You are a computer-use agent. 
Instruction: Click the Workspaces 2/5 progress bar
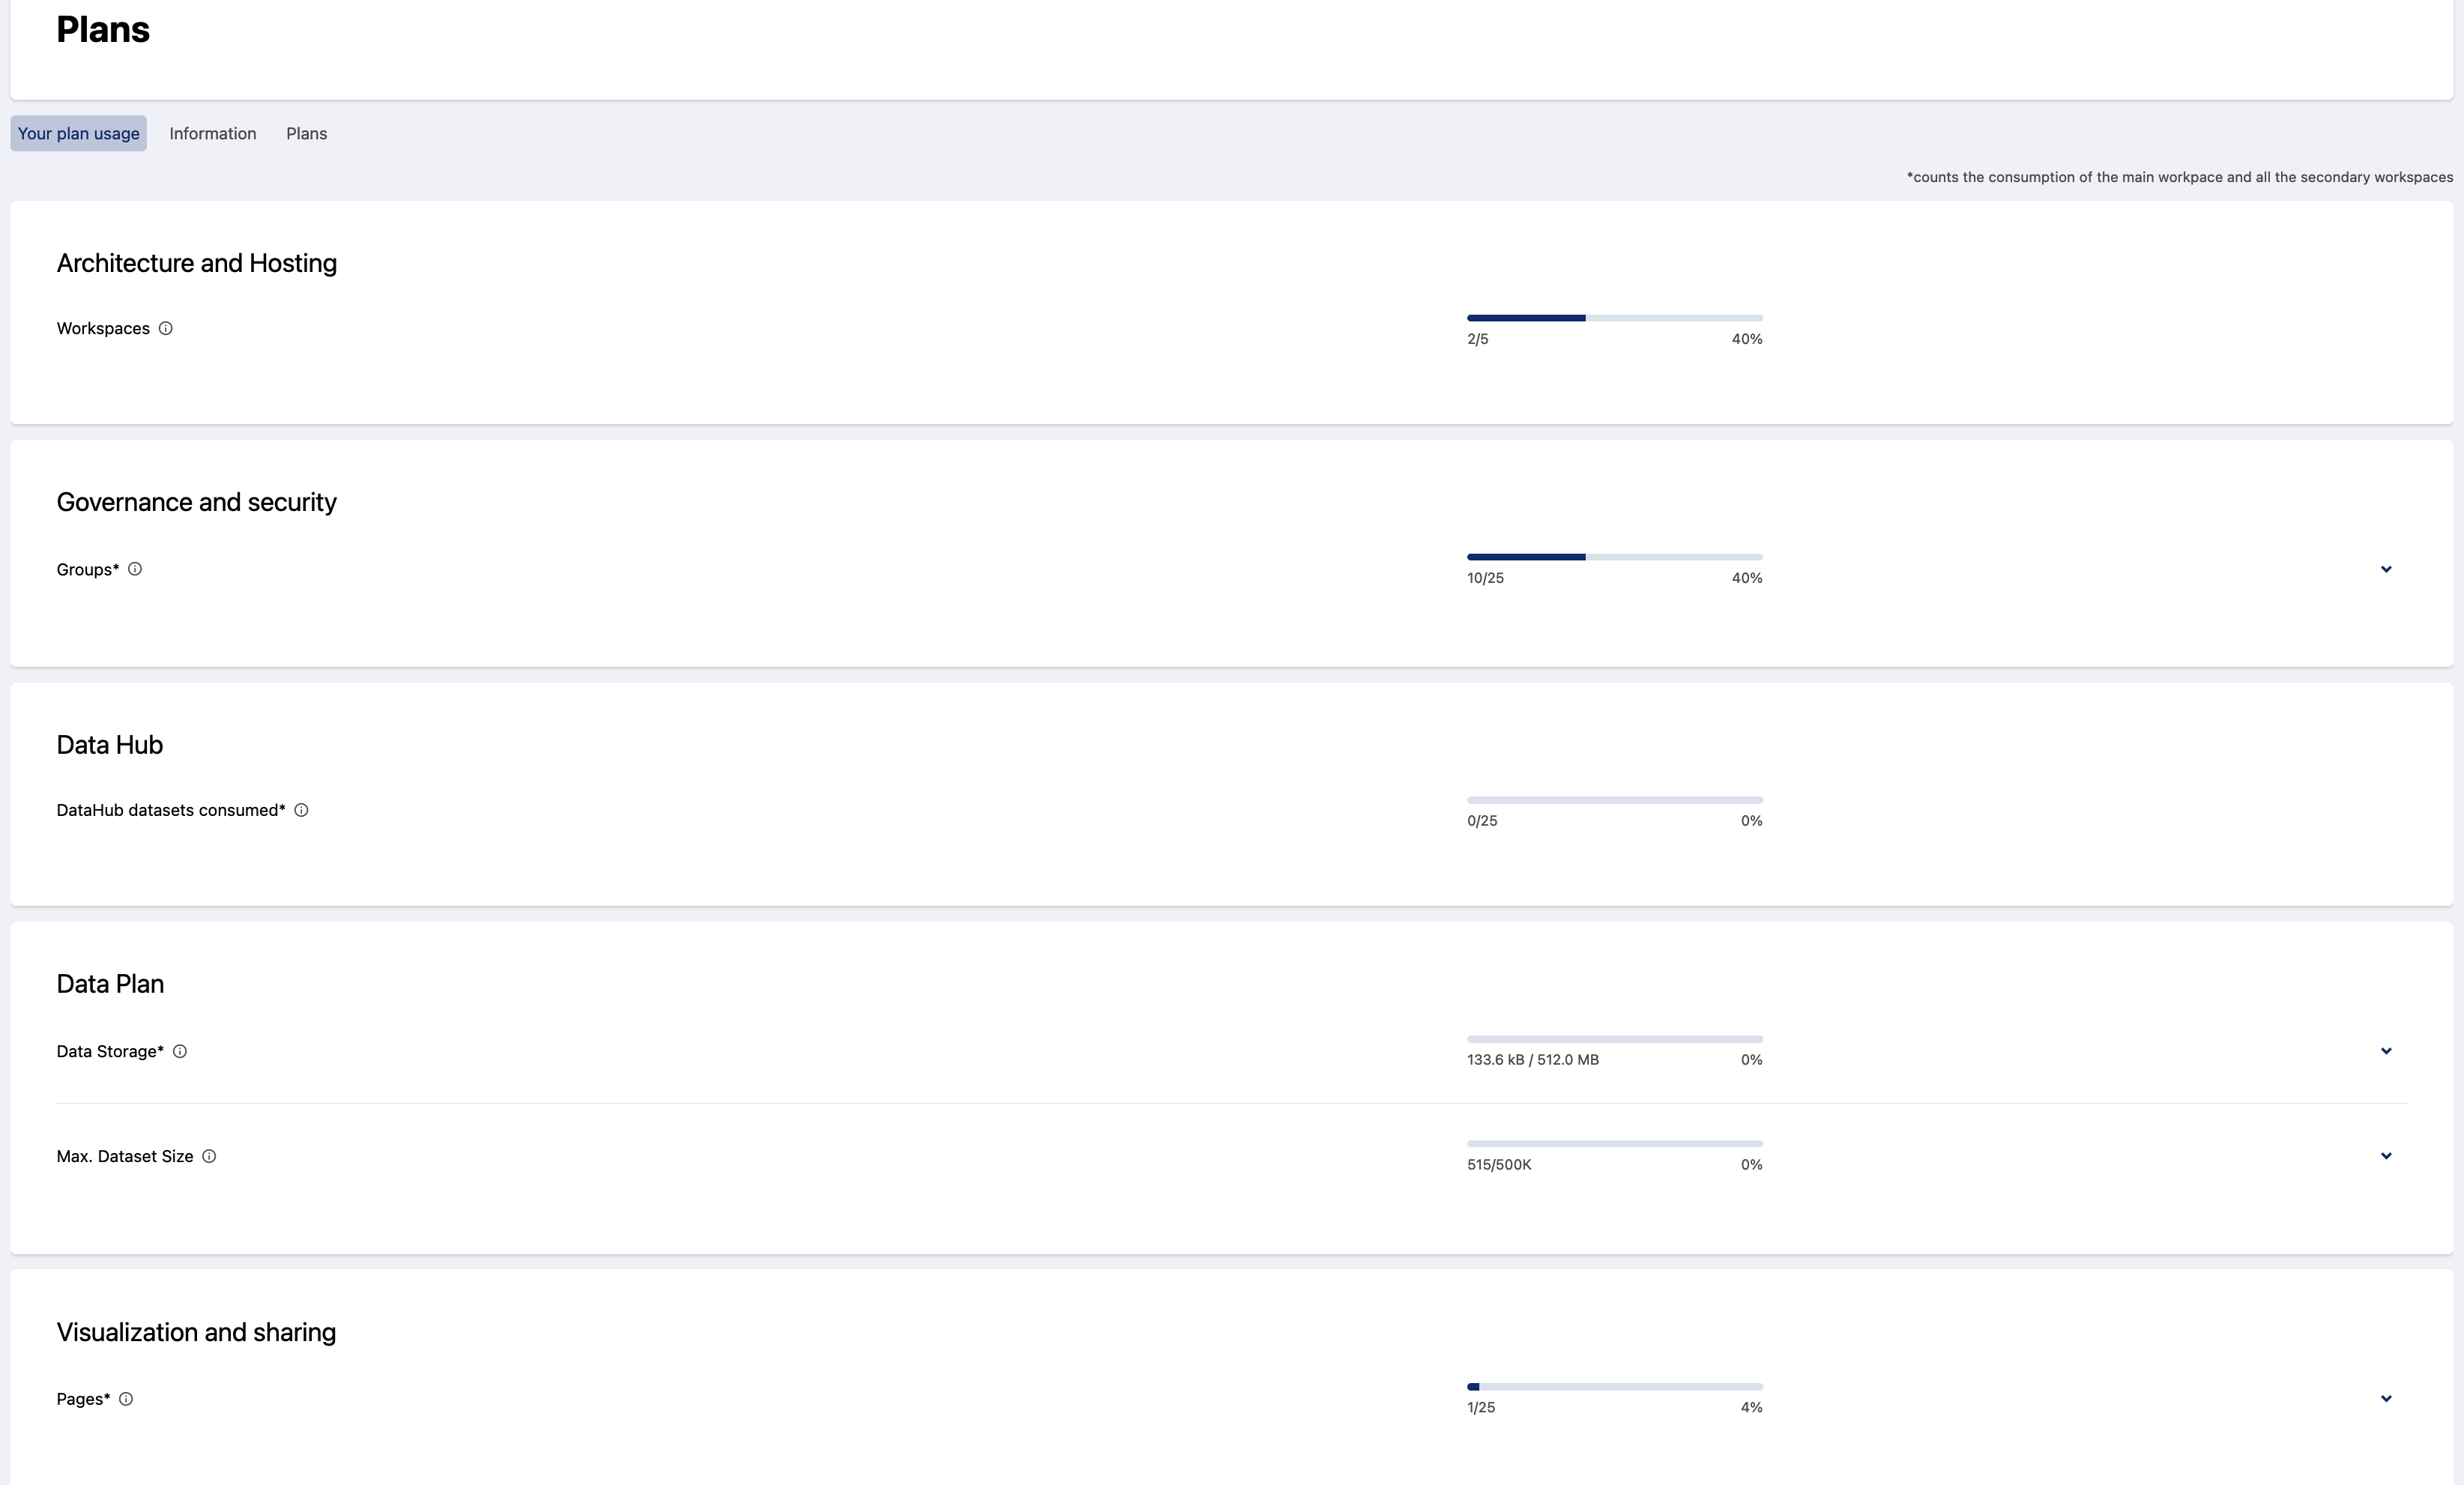[x=1614, y=318]
